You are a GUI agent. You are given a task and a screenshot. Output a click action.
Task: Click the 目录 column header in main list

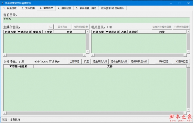(70, 32)
